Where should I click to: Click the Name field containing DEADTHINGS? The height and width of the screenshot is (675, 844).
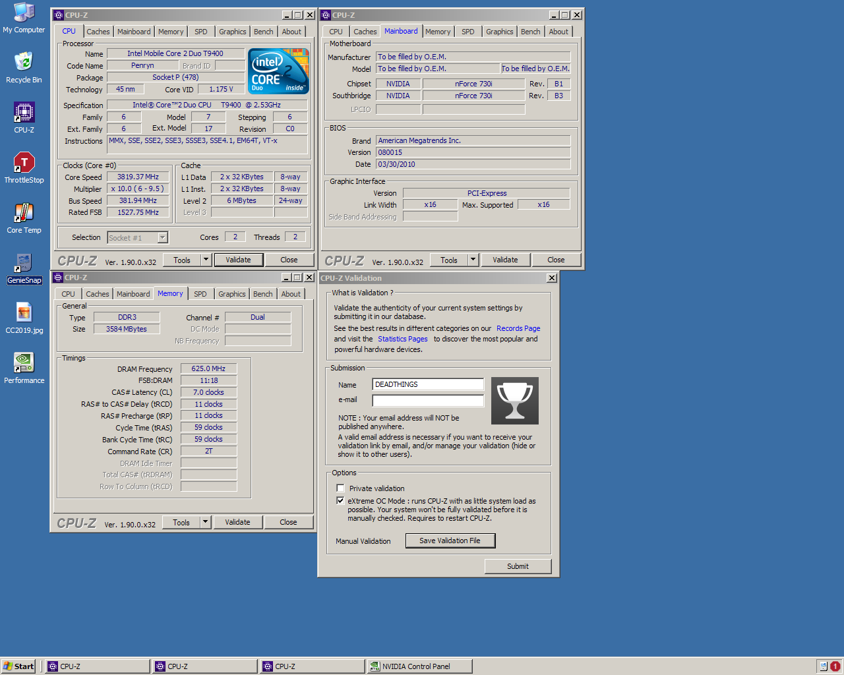point(428,384)
